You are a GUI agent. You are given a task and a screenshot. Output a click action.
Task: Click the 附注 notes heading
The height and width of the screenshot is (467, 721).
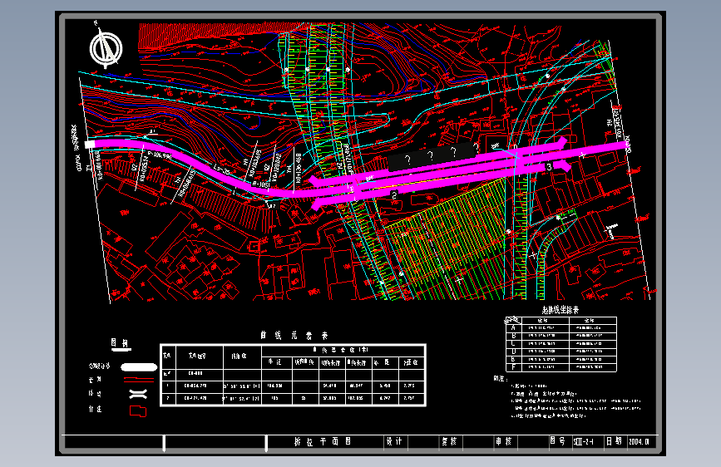[x=501, y=379]
